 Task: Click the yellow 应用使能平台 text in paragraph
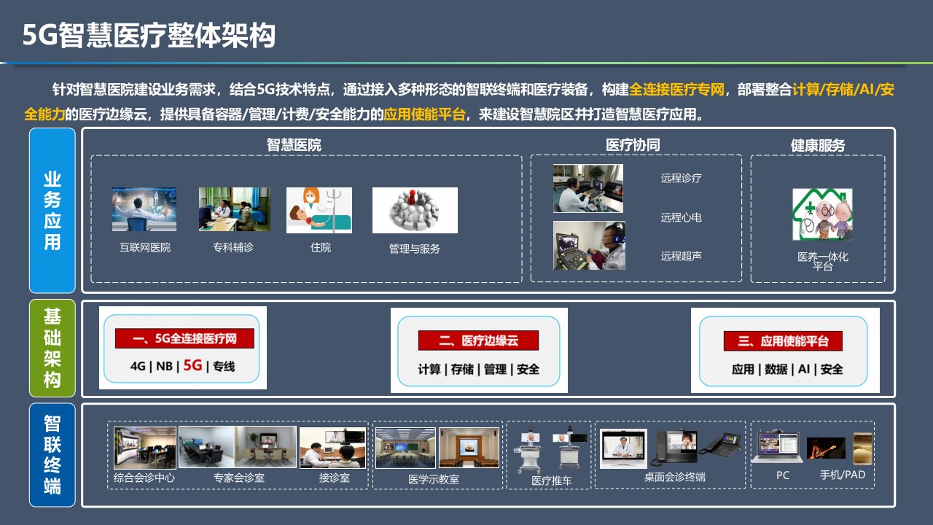click(x=424, y=114)
